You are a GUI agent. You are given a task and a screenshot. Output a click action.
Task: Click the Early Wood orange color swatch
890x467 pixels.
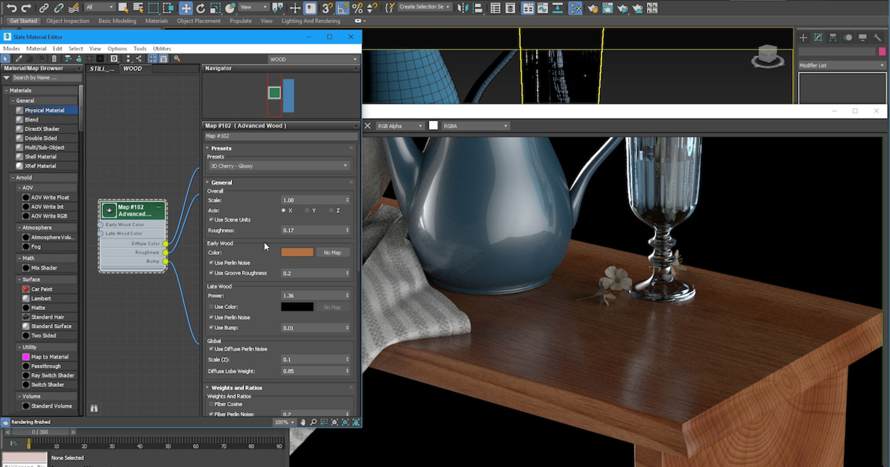pyautogui.click(x=297, y=252)
